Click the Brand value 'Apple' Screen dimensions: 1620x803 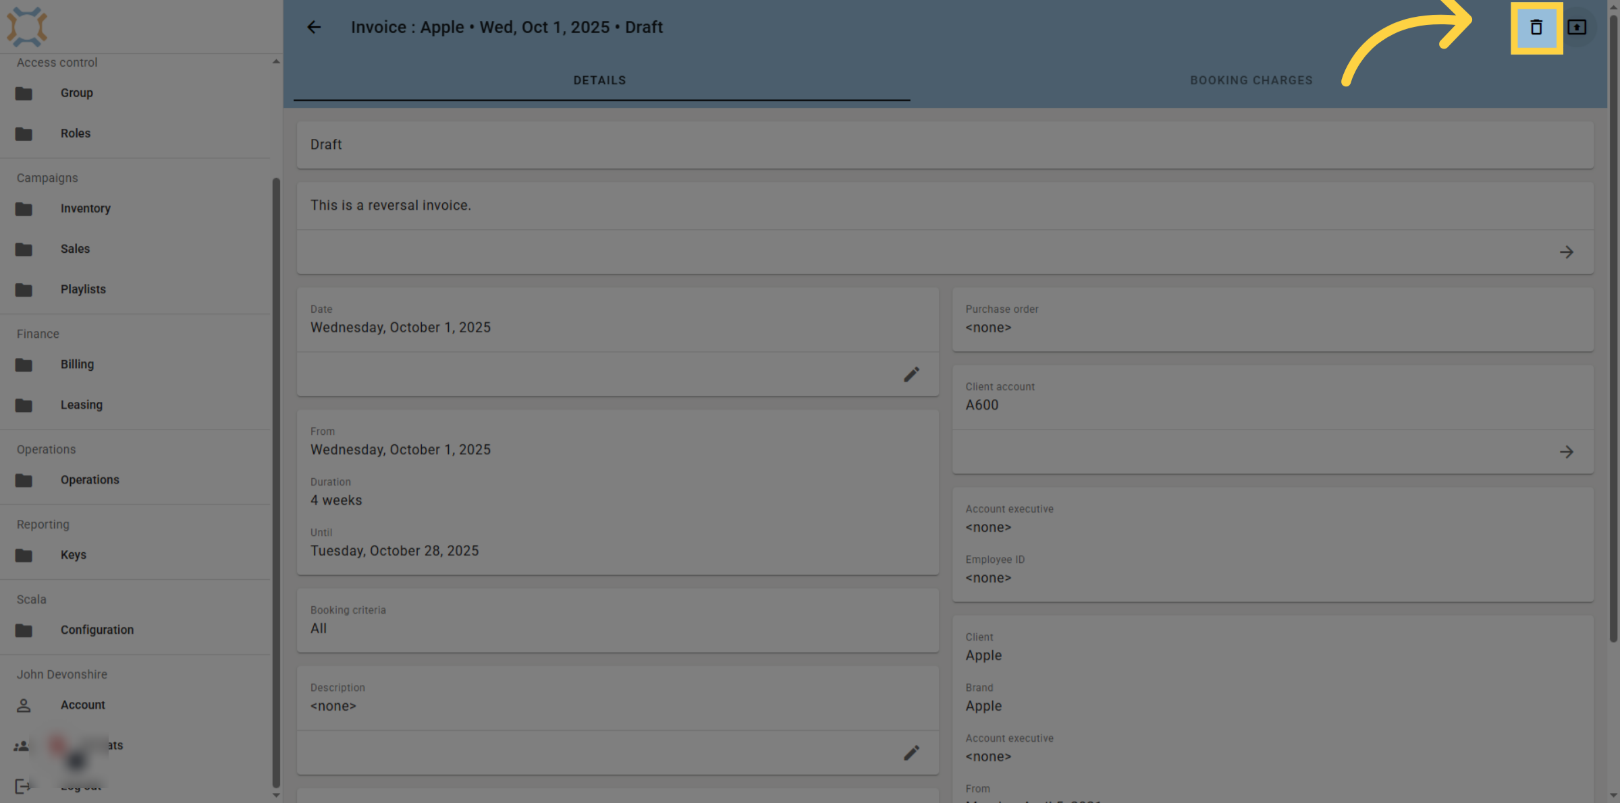coord(983,706)
